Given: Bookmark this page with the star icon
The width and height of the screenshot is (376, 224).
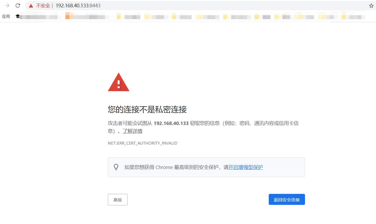Looking at the screenshot, I should [x=371, y=6].
